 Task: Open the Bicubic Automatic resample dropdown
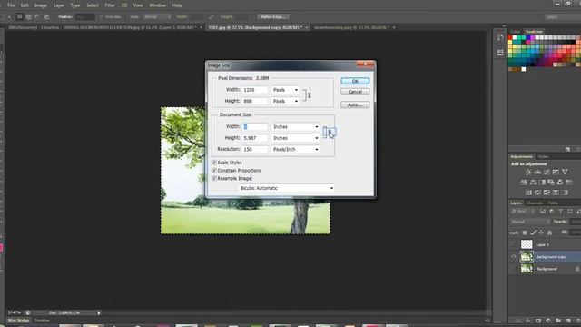[286, 188]
